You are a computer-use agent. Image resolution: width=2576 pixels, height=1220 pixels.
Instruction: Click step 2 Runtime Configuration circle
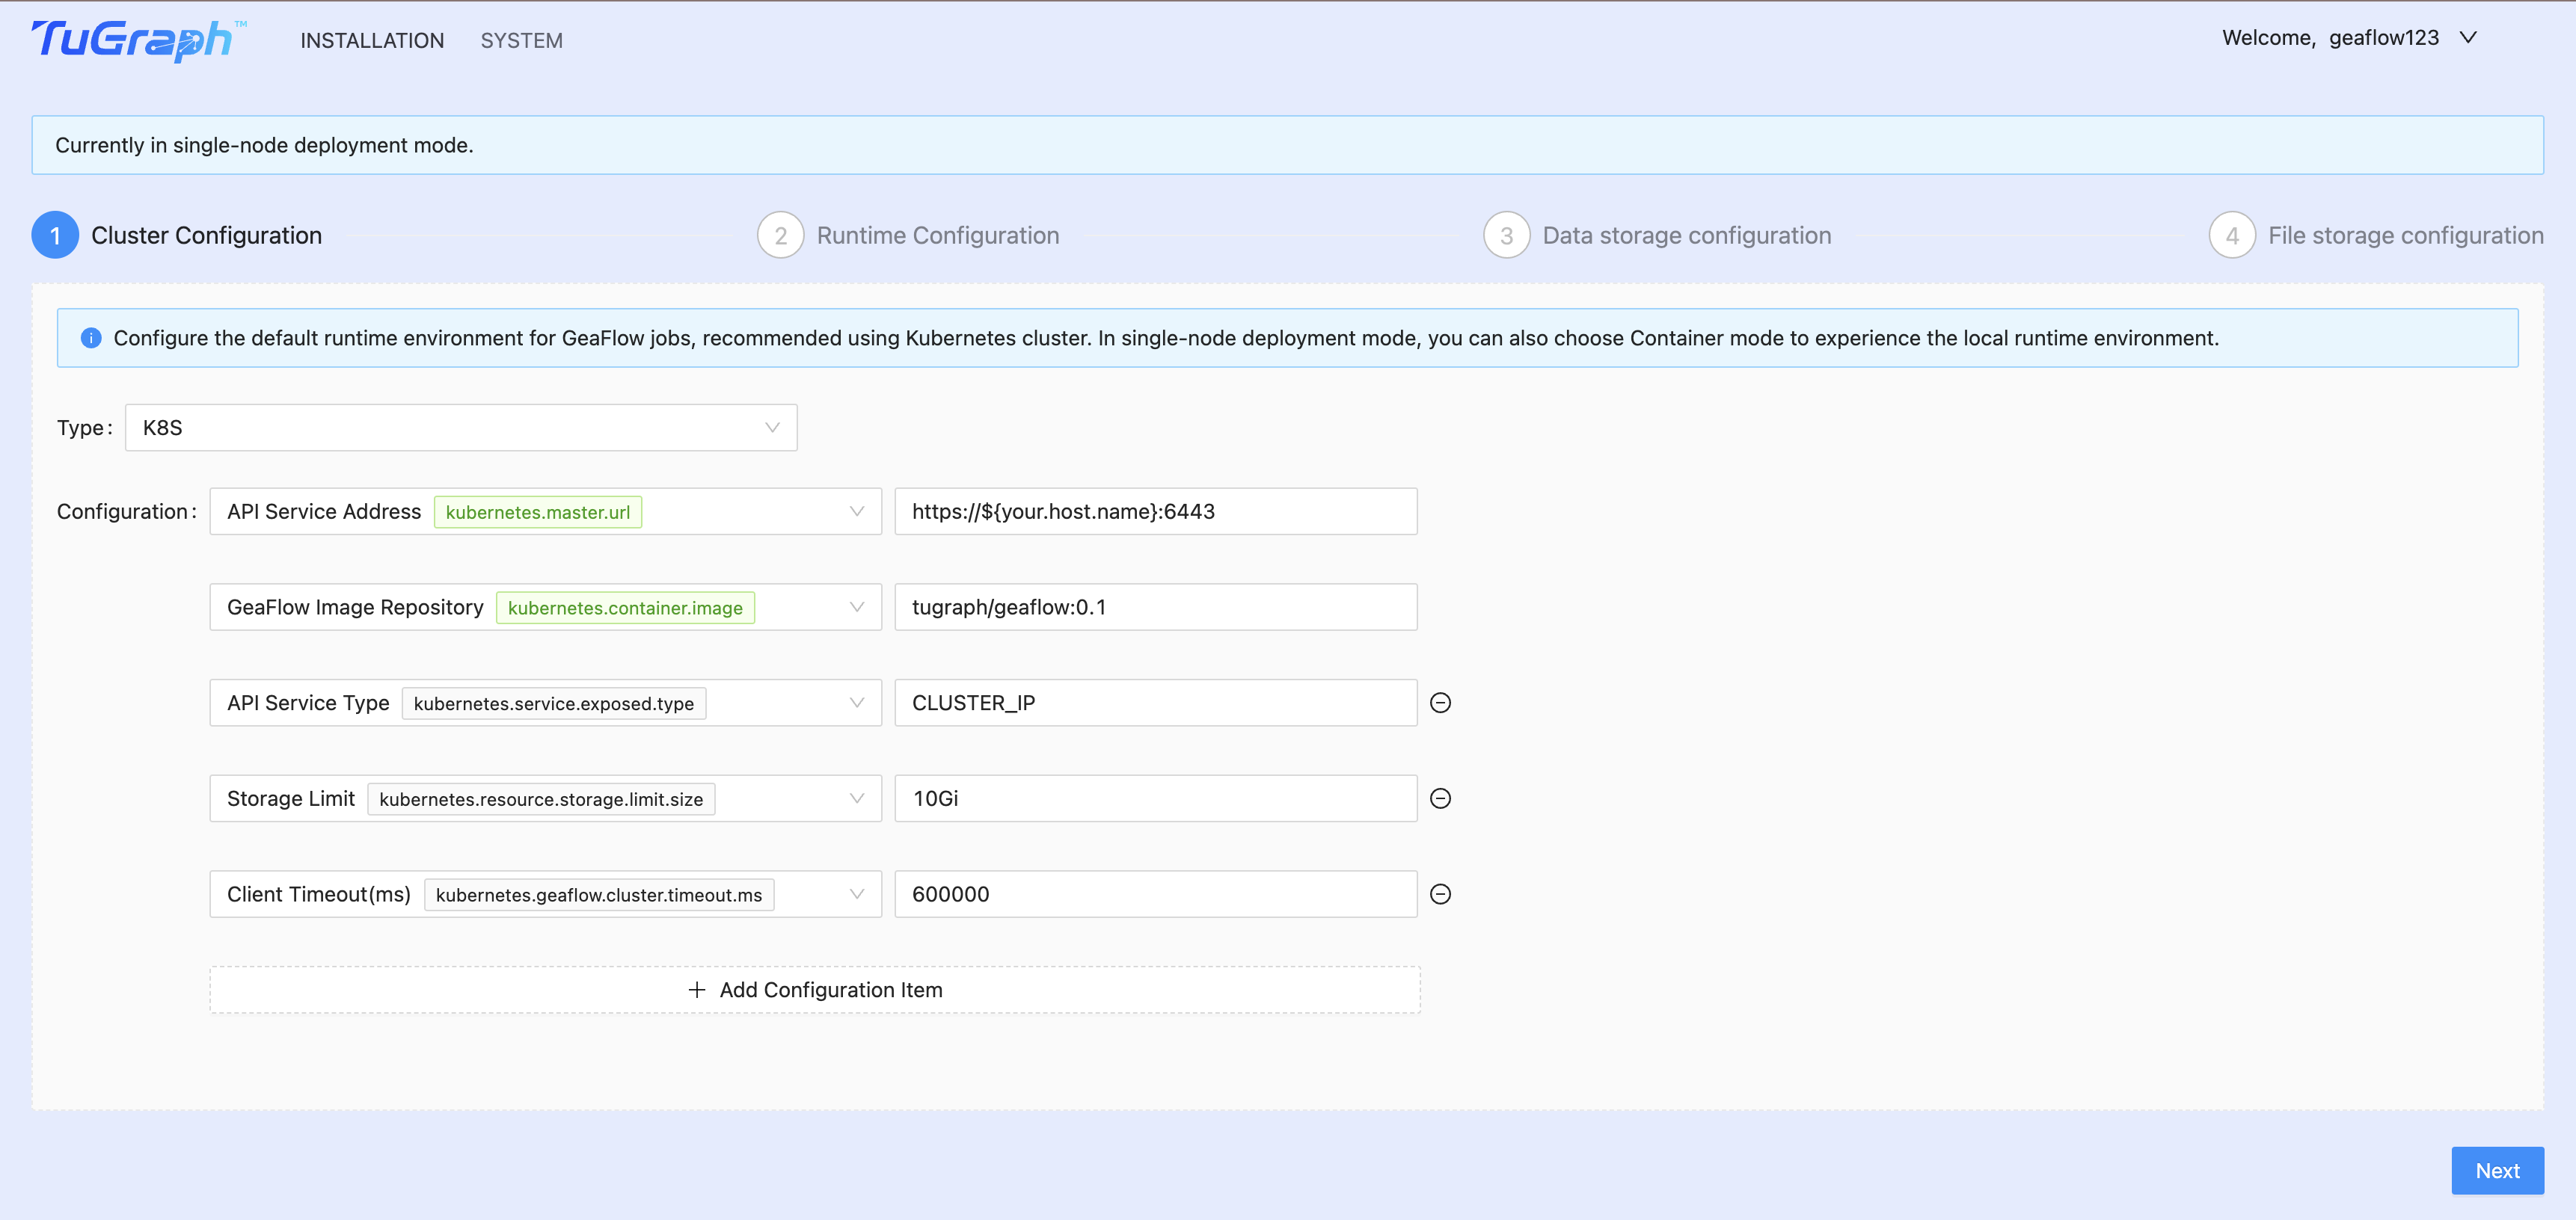781,235
